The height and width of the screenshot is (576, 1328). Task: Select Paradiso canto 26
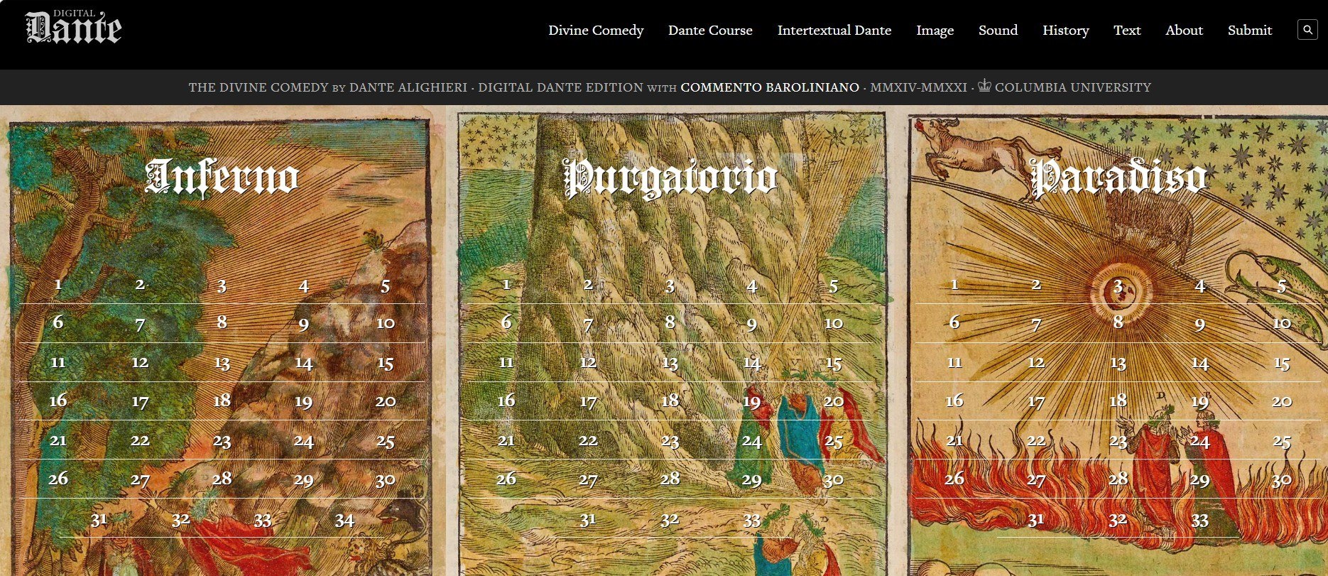point(954,479)
